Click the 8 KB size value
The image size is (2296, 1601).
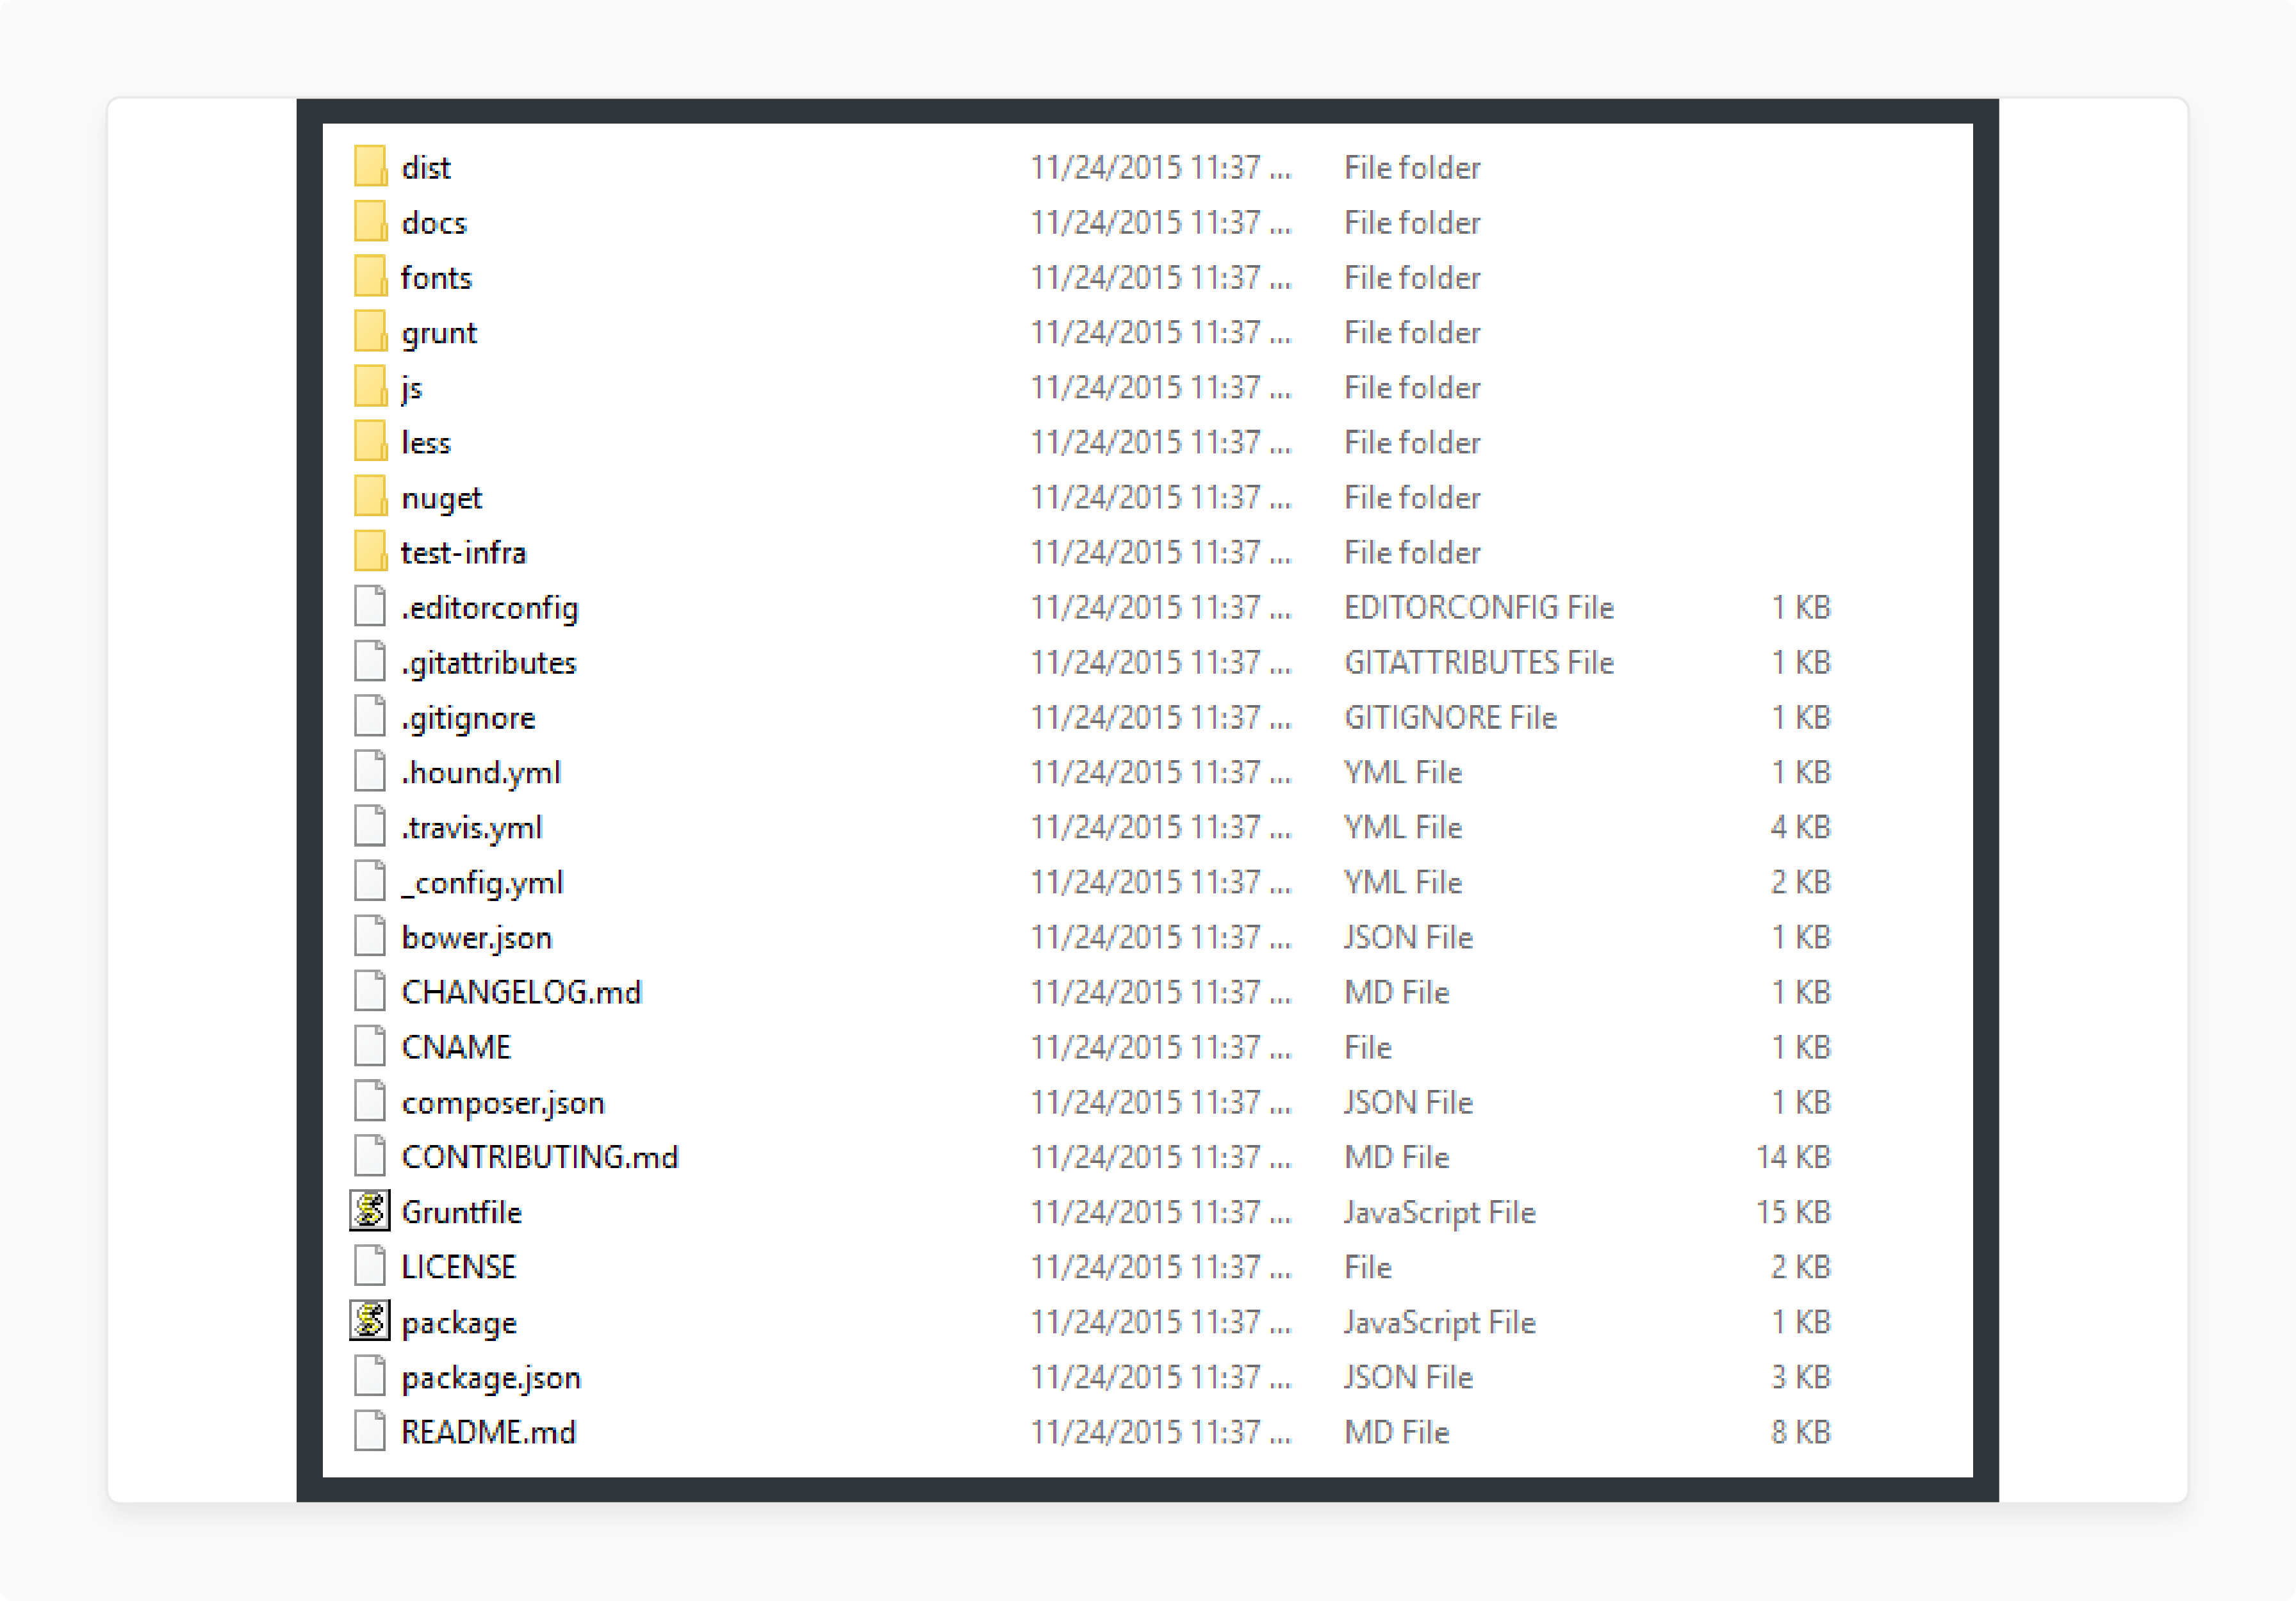[x=1801, y=1431]
